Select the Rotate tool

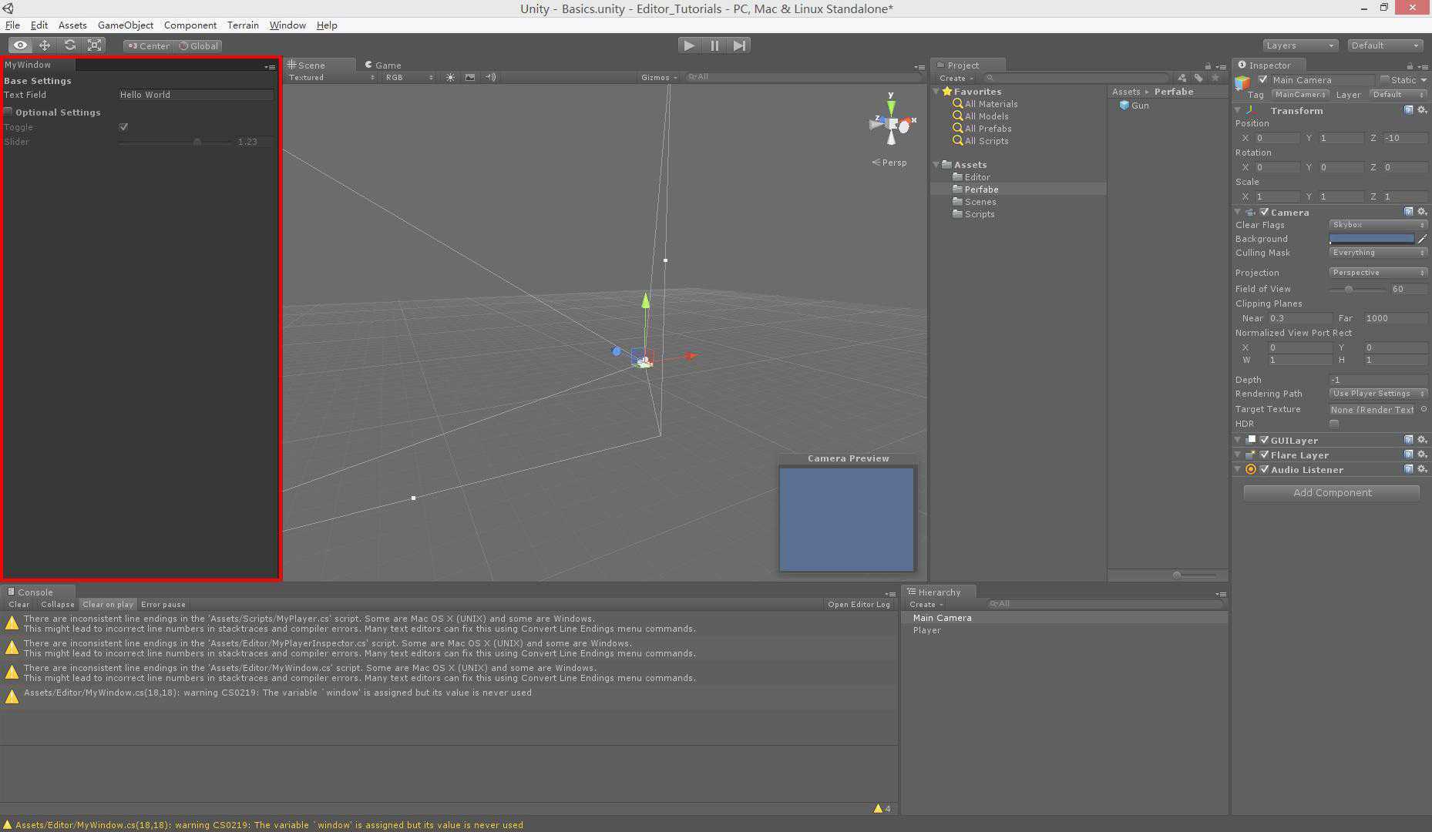(70, 45)
